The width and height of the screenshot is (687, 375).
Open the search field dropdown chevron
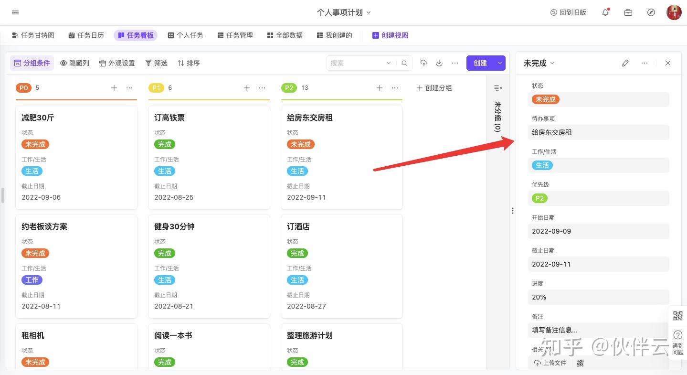[x=389, y=63]
